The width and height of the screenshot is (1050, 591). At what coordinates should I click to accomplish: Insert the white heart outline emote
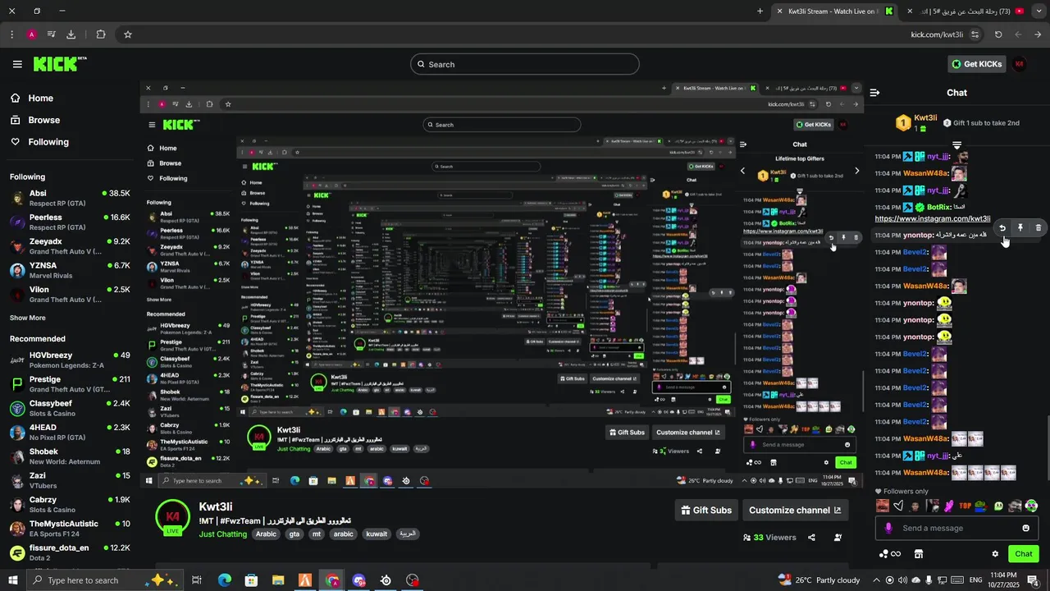point(899,506)
